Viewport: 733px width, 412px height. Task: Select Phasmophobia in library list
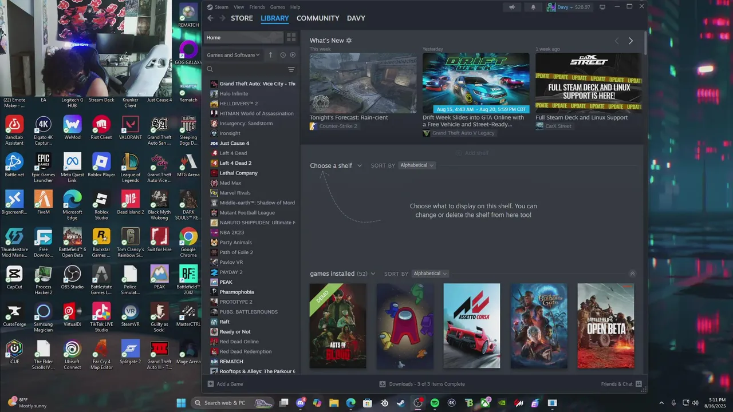point(252,292)
